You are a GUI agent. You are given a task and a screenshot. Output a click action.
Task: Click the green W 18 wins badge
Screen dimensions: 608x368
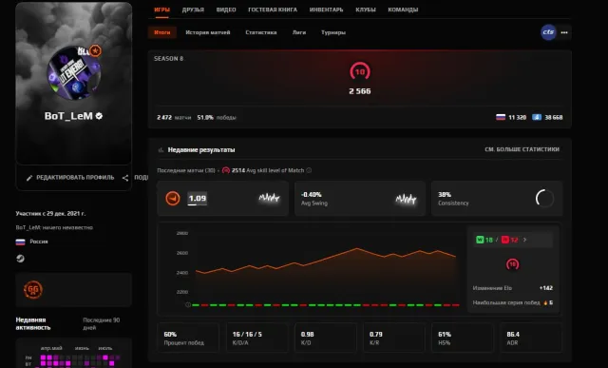click(x=484, y=240)
